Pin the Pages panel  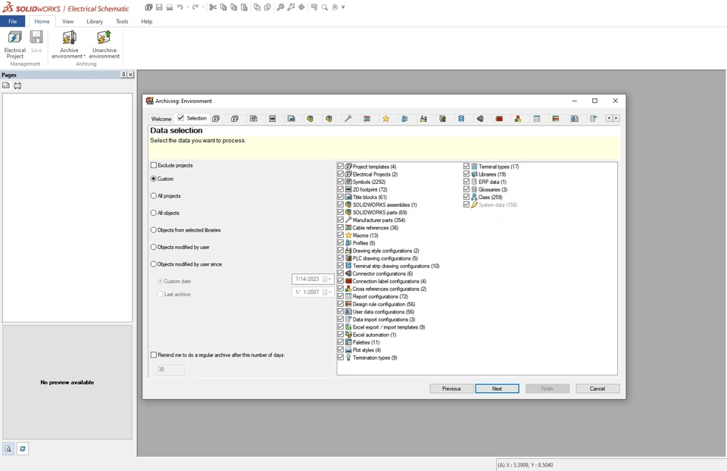(x=123, y=75)
